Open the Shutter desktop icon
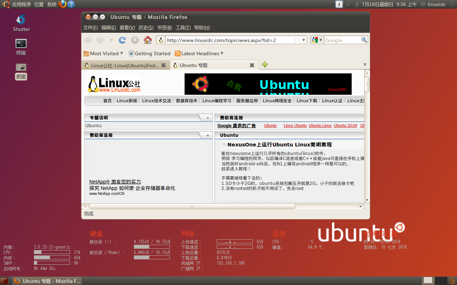 [x=21, y=23]
